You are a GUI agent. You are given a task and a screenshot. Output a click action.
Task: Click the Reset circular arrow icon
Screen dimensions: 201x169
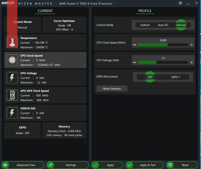170,165
